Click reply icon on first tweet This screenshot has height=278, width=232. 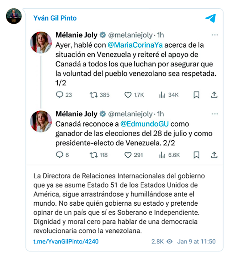(59, 95)
